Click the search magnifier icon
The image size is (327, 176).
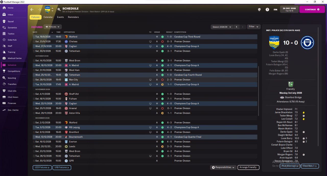[59, 9]
